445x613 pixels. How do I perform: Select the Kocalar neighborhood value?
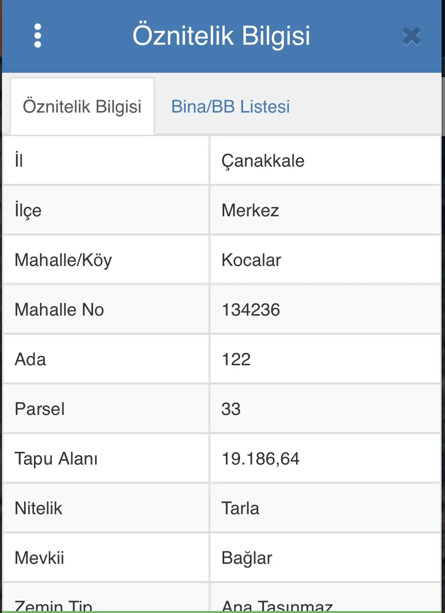click(251, 260)
